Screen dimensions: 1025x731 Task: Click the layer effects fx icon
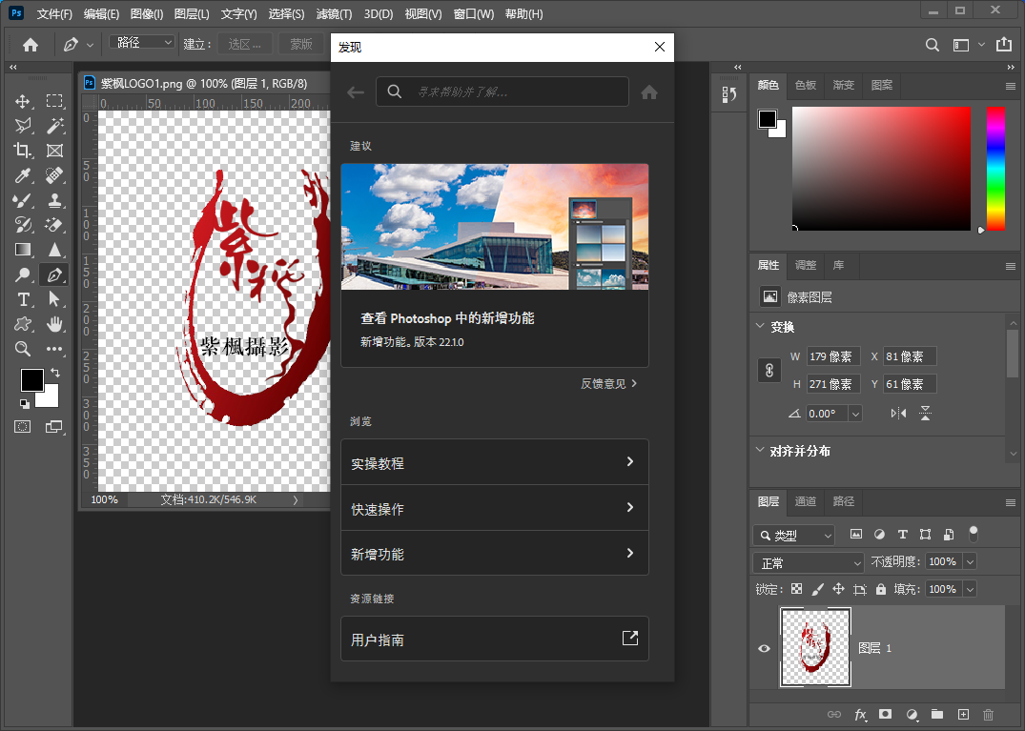(861, 715)
